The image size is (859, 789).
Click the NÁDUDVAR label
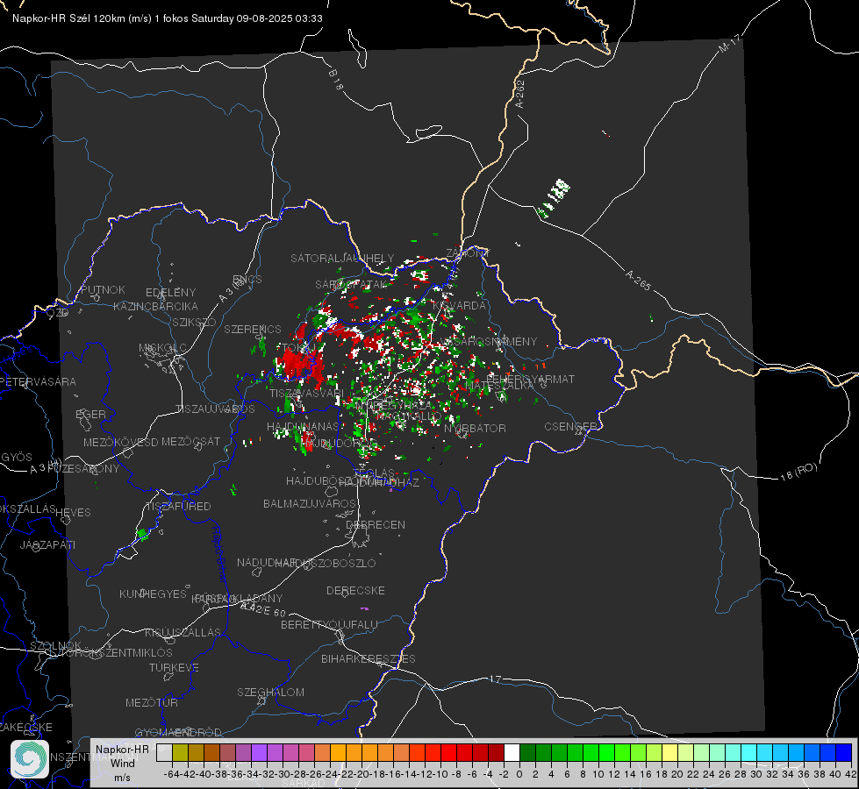[x=267, y=562]
